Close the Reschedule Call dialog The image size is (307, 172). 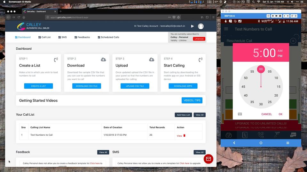(293, 41)
